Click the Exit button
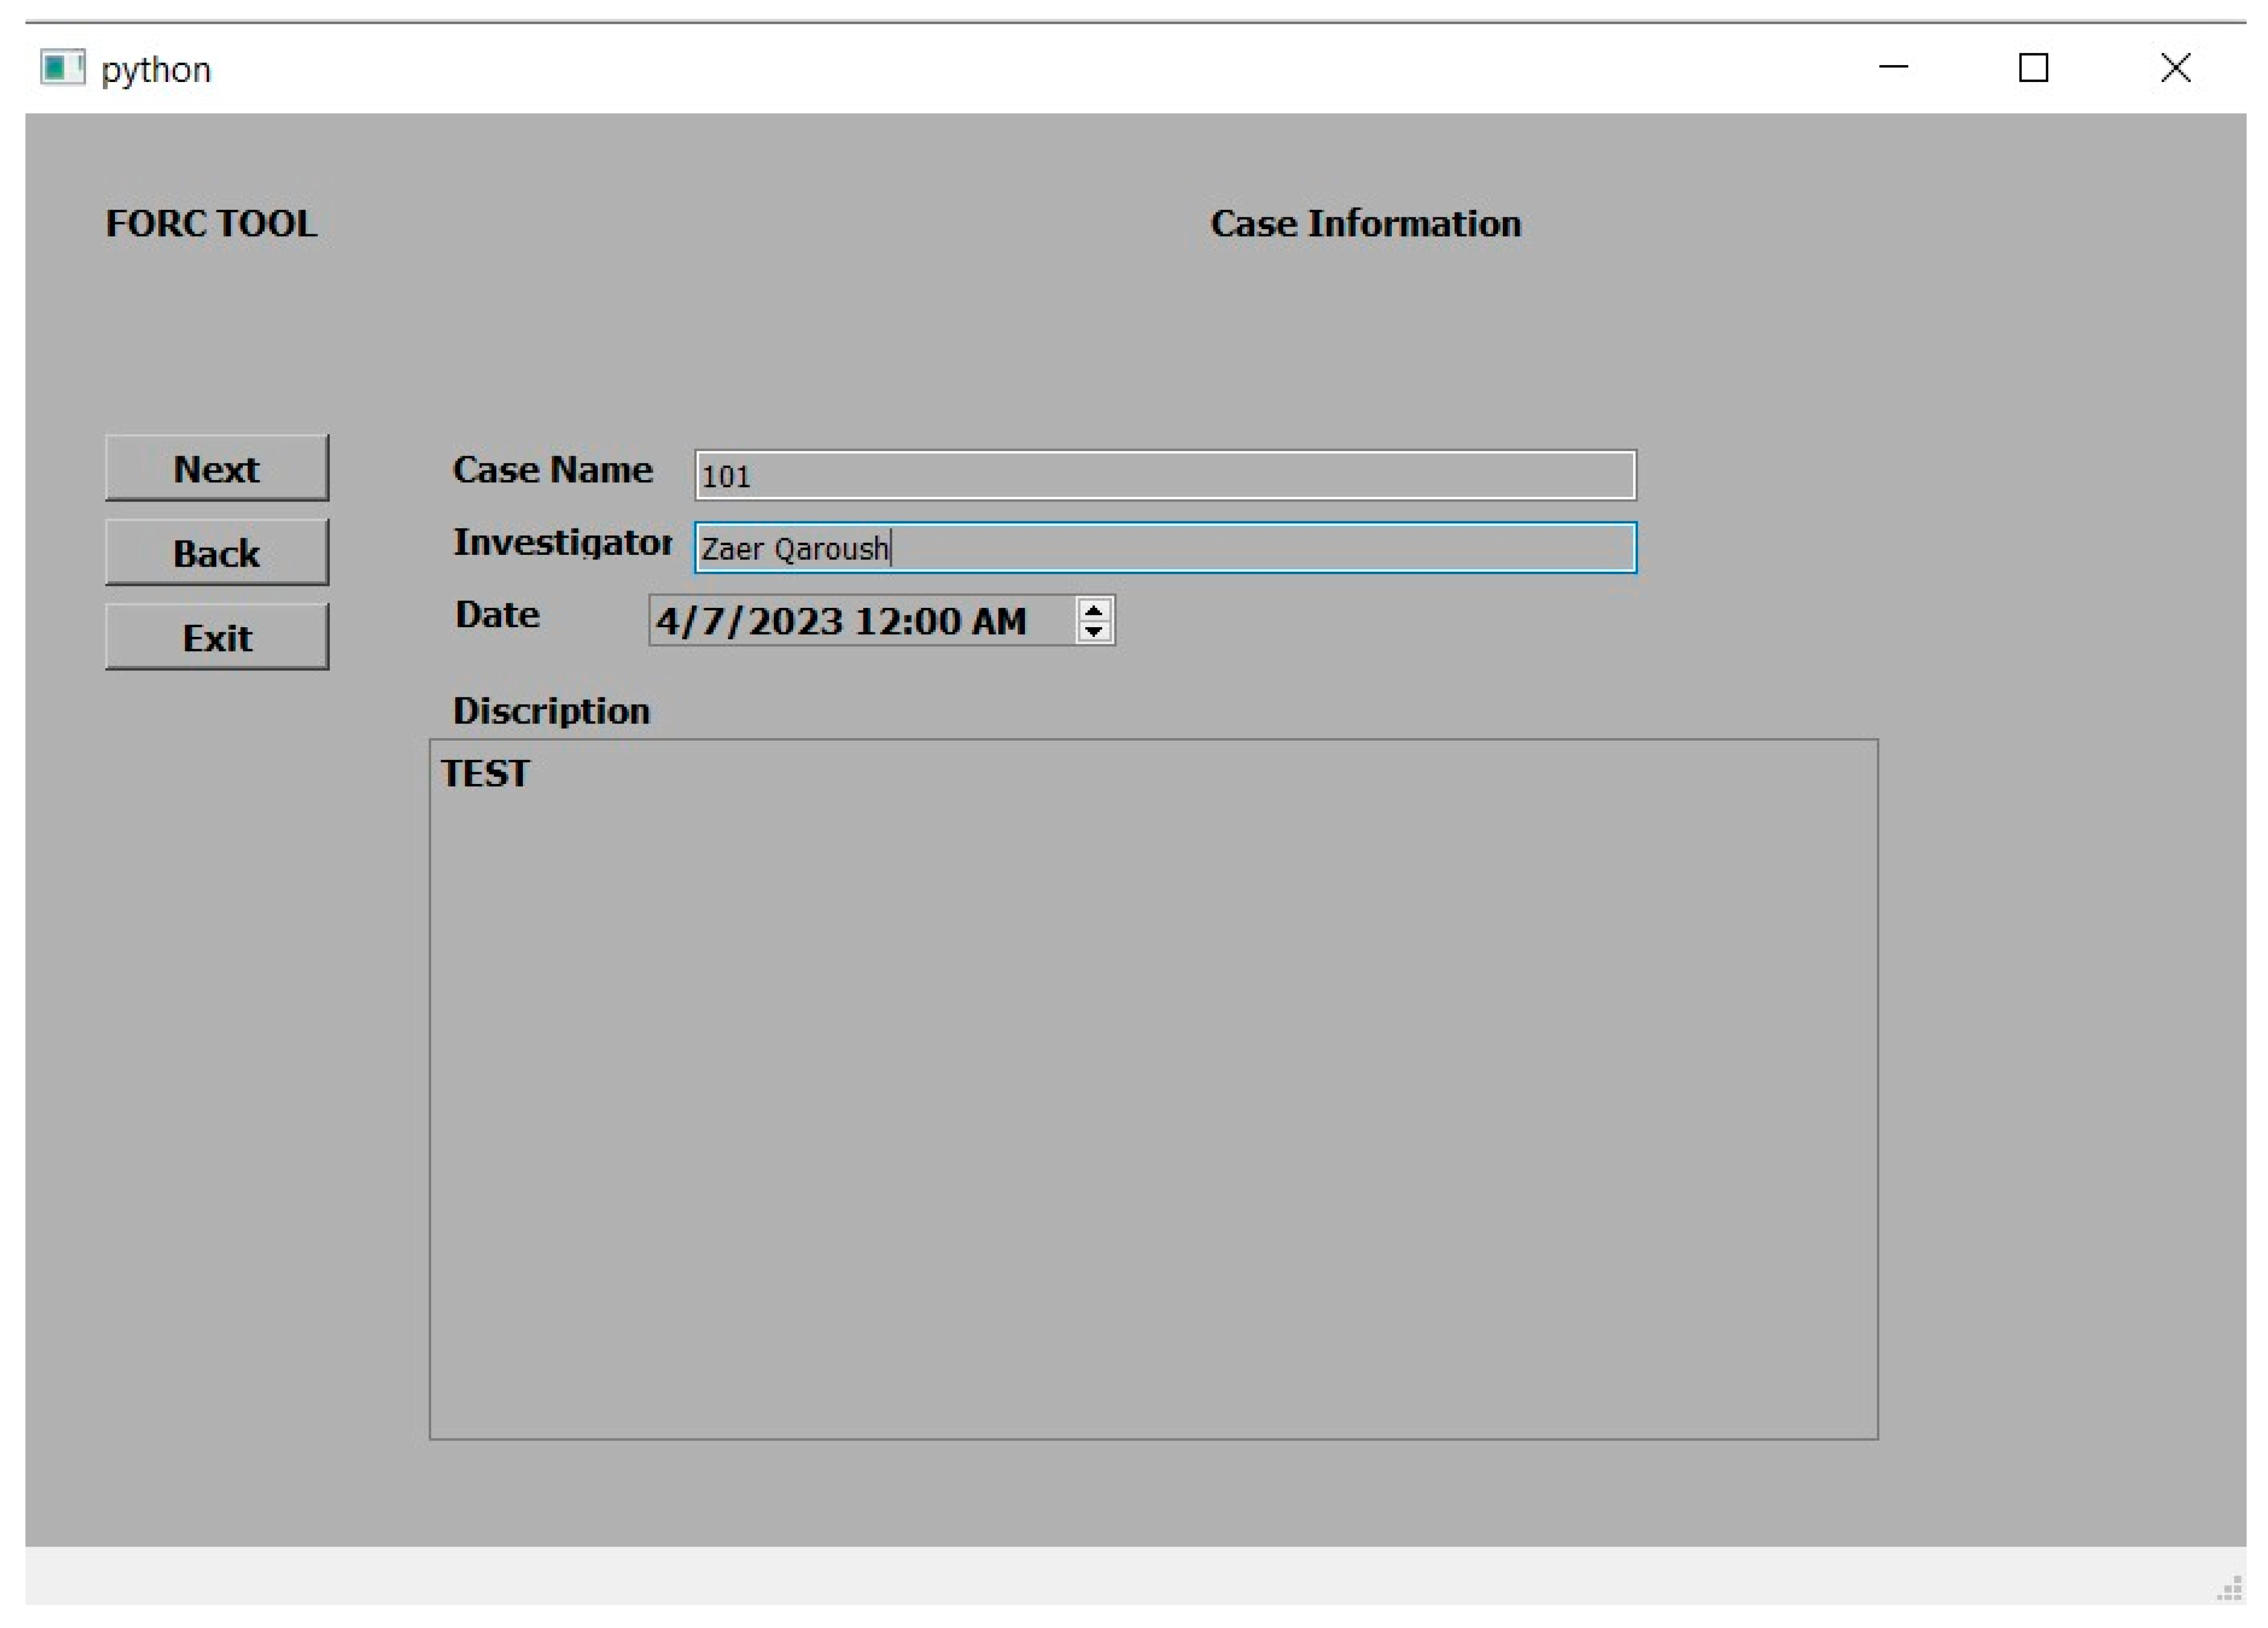 (x=216, y=637)
